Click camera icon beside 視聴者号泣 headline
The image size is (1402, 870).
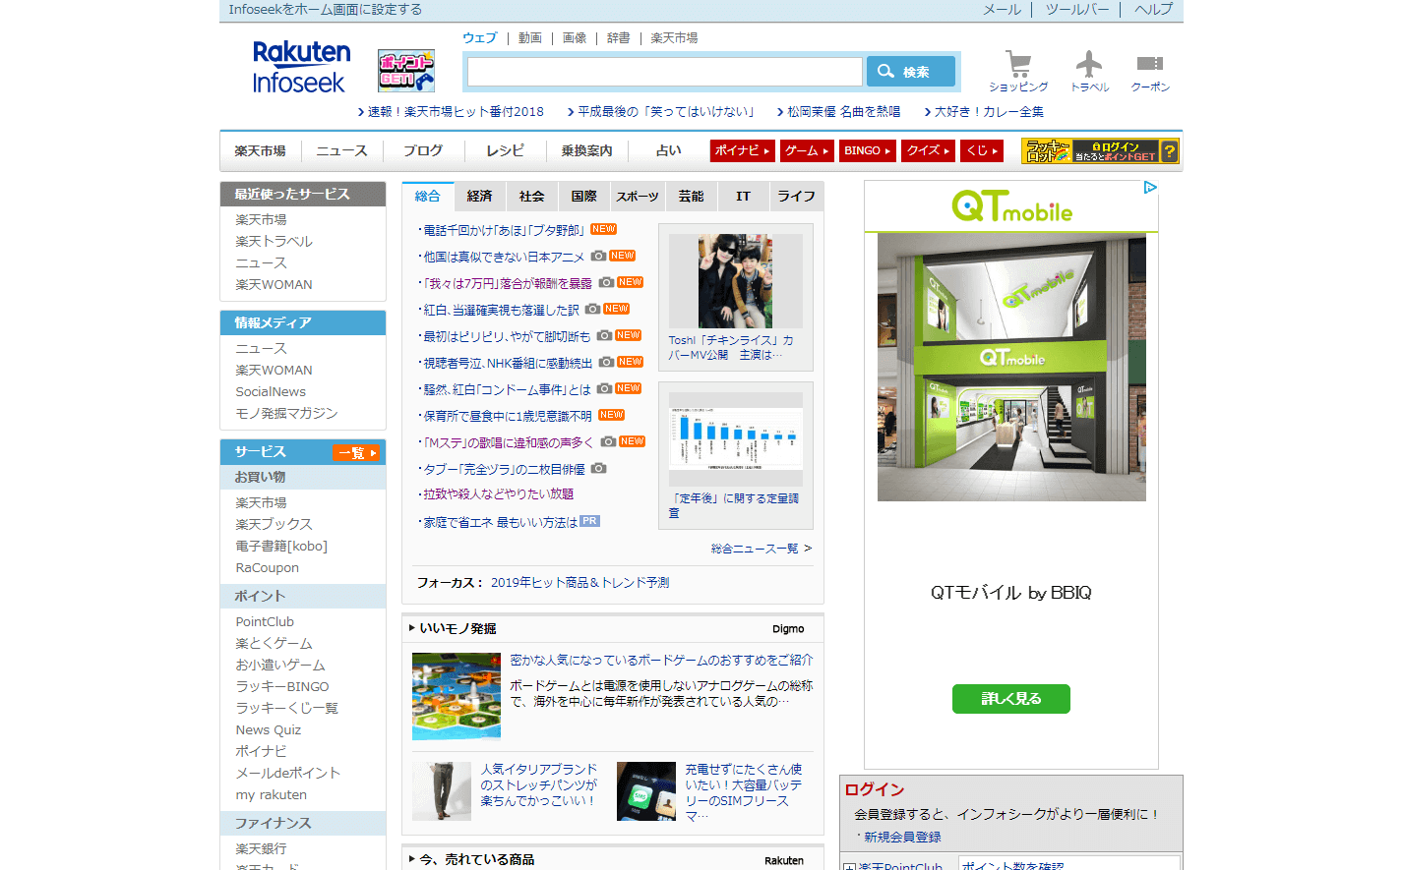[x=607, y=362]
